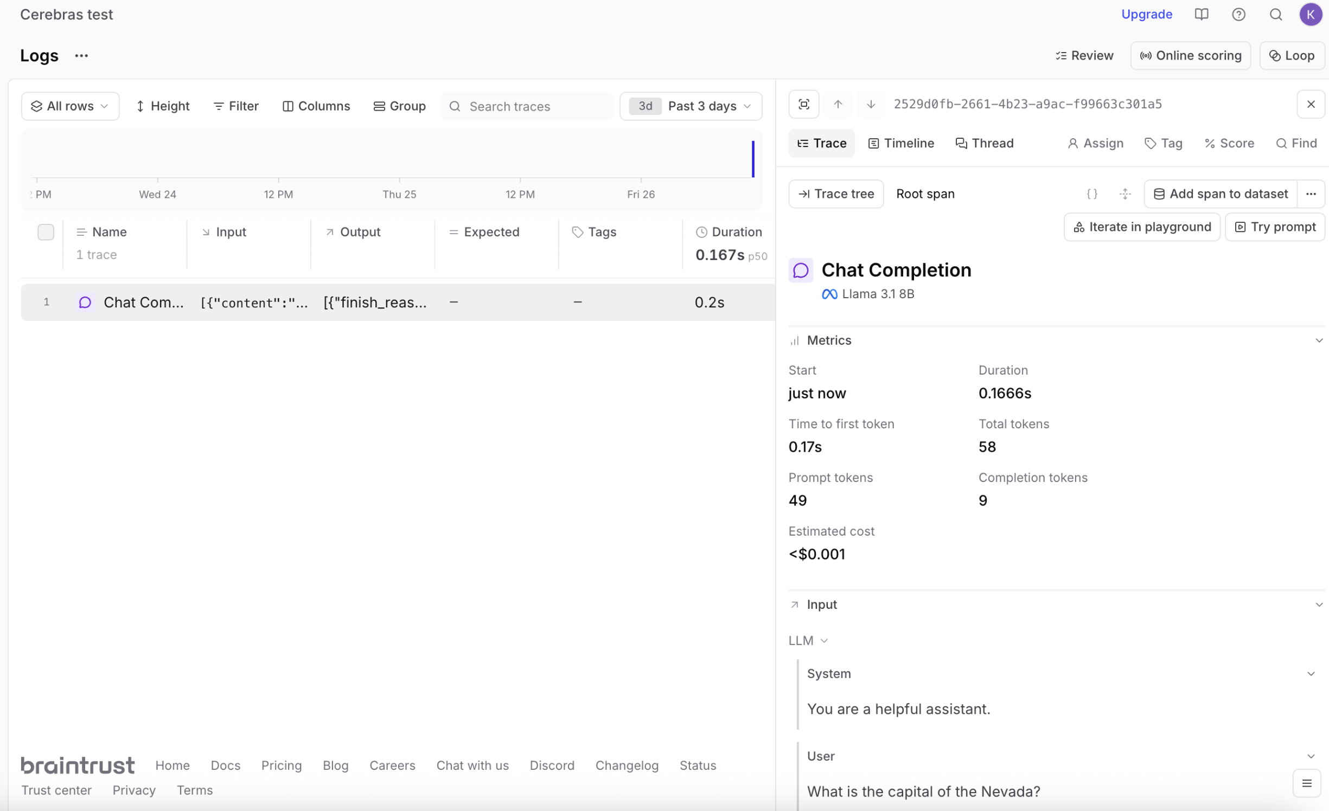Switch to the Thread tab
This screenshot has height=811, width=1329.
pyautogui.click(x=984, y=143)
